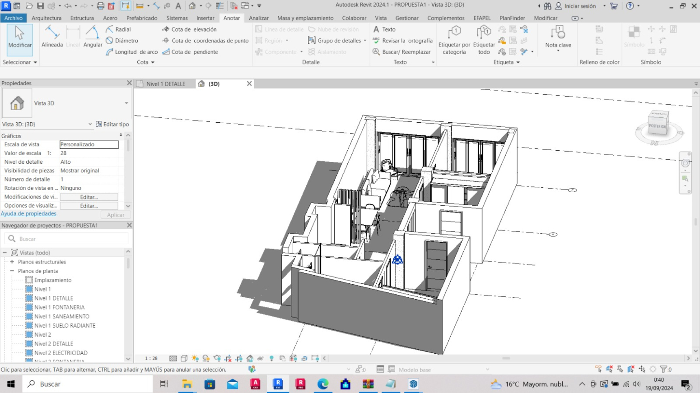This screenshot has height=393, width=700.
Task: Click the Save disk icon in quick access toolbar
Action: click(40, 6)
